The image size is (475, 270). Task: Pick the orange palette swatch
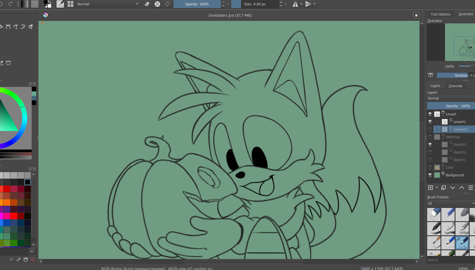(x=7, y=202)
